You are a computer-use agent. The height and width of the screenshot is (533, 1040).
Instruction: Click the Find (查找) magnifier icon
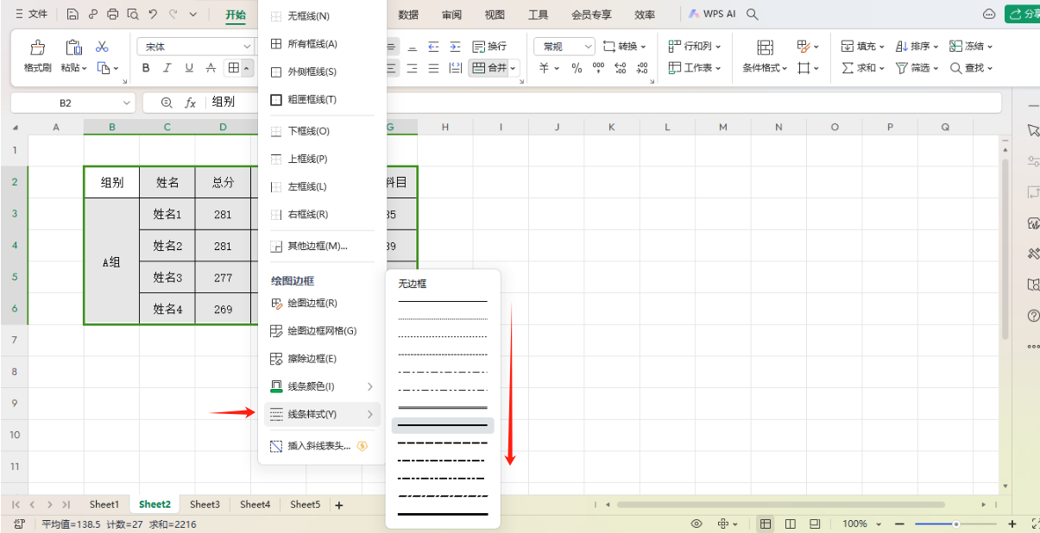point(955,68)
